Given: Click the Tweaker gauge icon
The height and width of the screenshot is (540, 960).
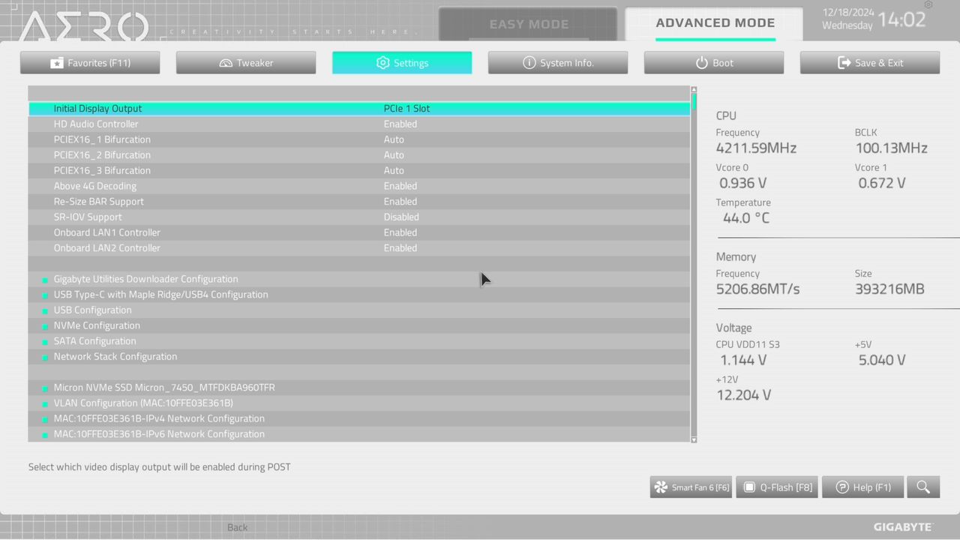Looking at the screenshot, I should [226, 63].
